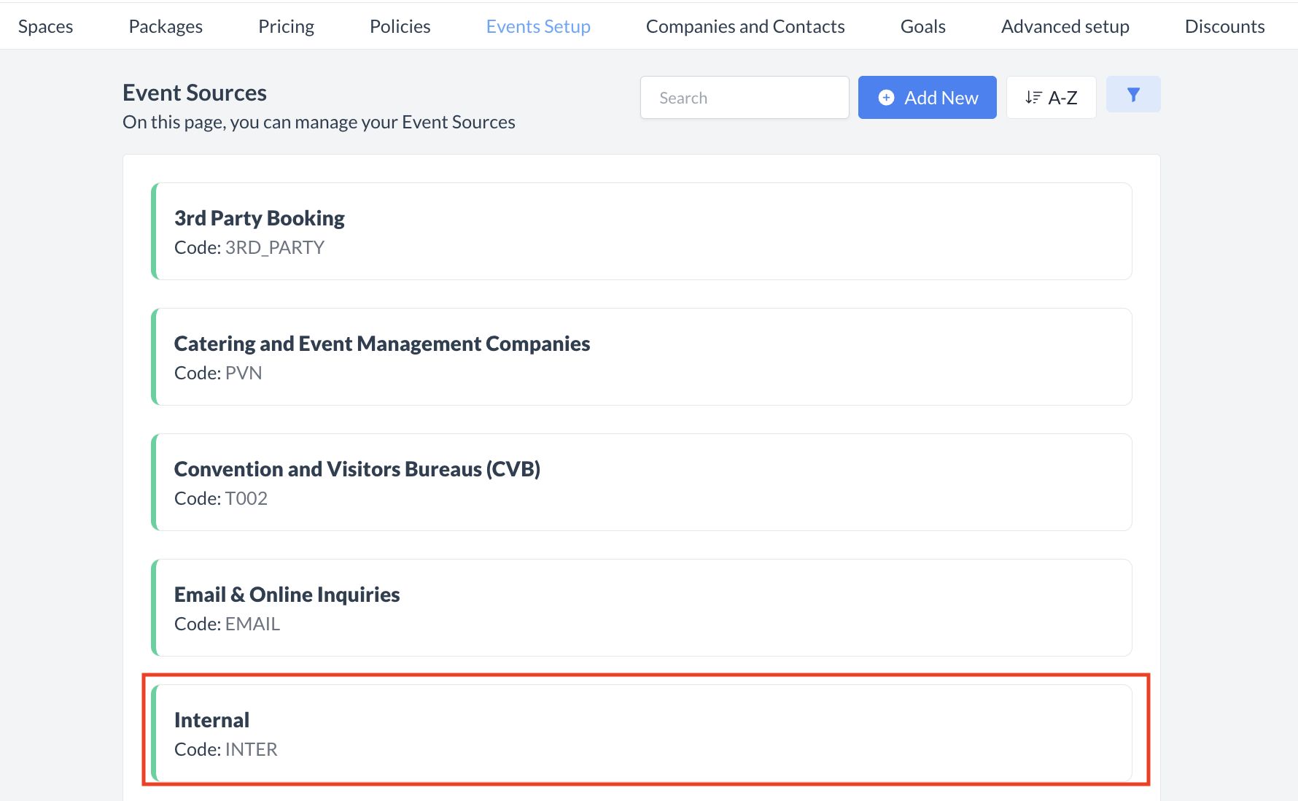Screen dimensions: 1298x801
Task: Focus the Search input field
Action: (x=744, y=98)
